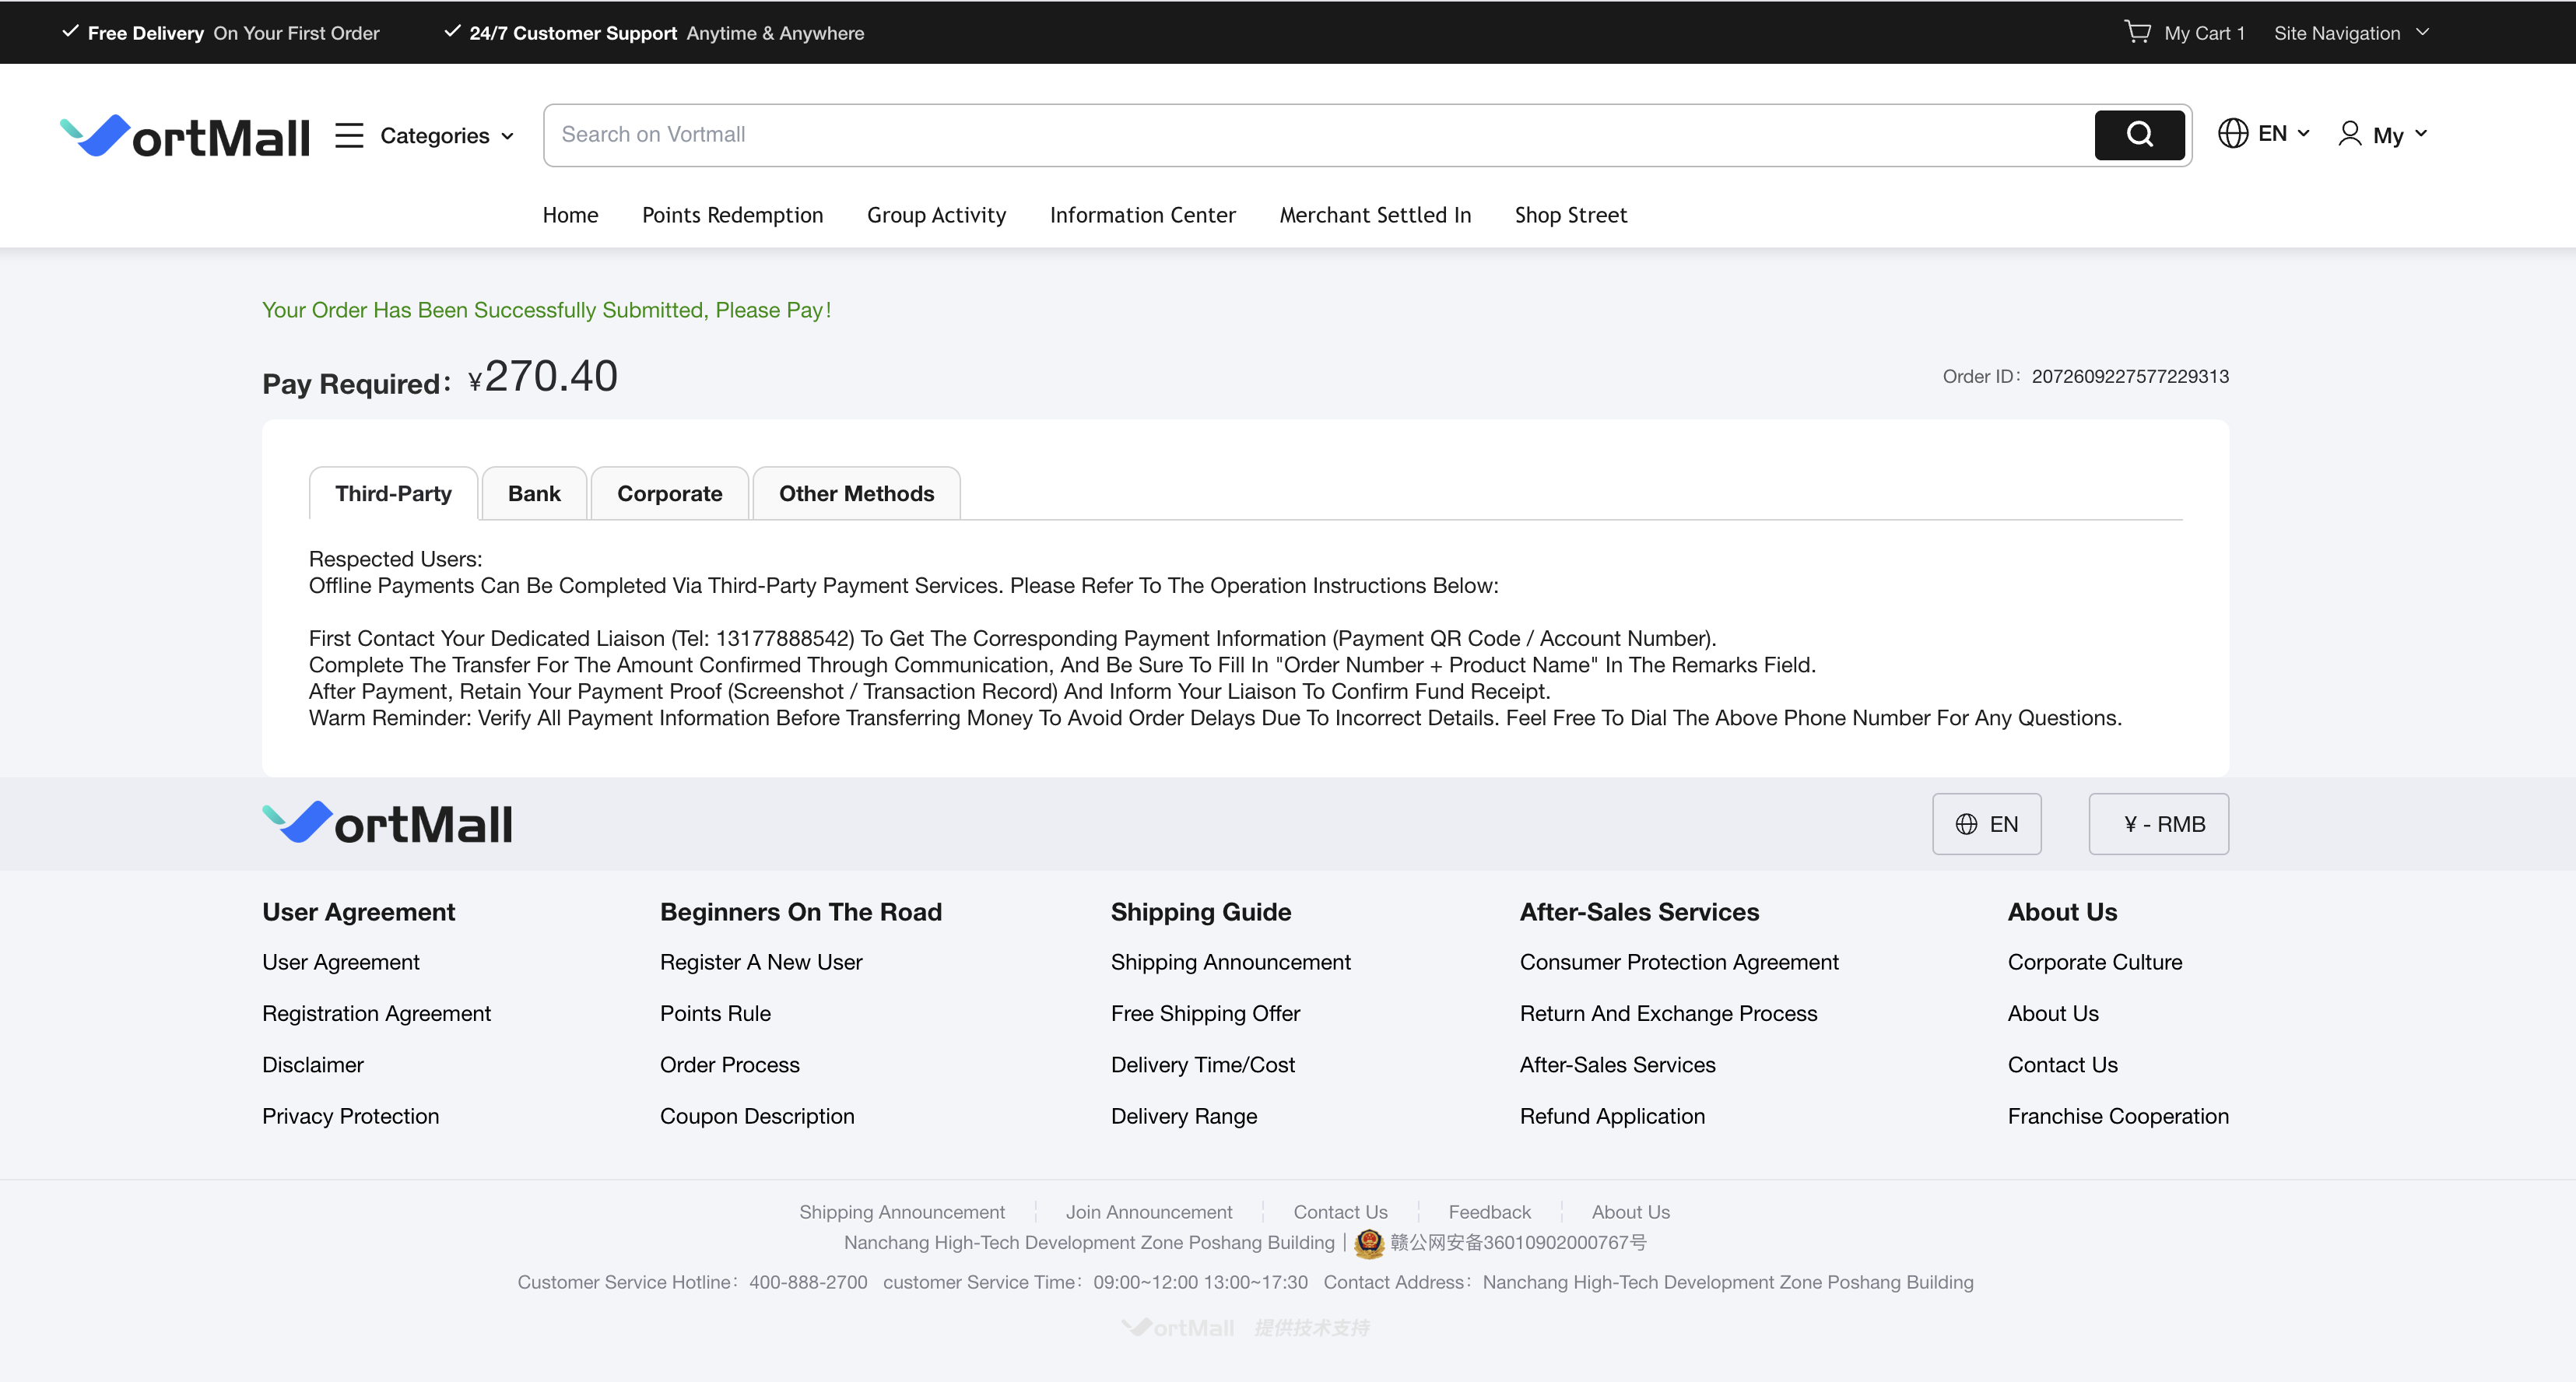The image size is (2576, 1382).
Task: Click the footer VortMall logo
Action: point(387,823)
